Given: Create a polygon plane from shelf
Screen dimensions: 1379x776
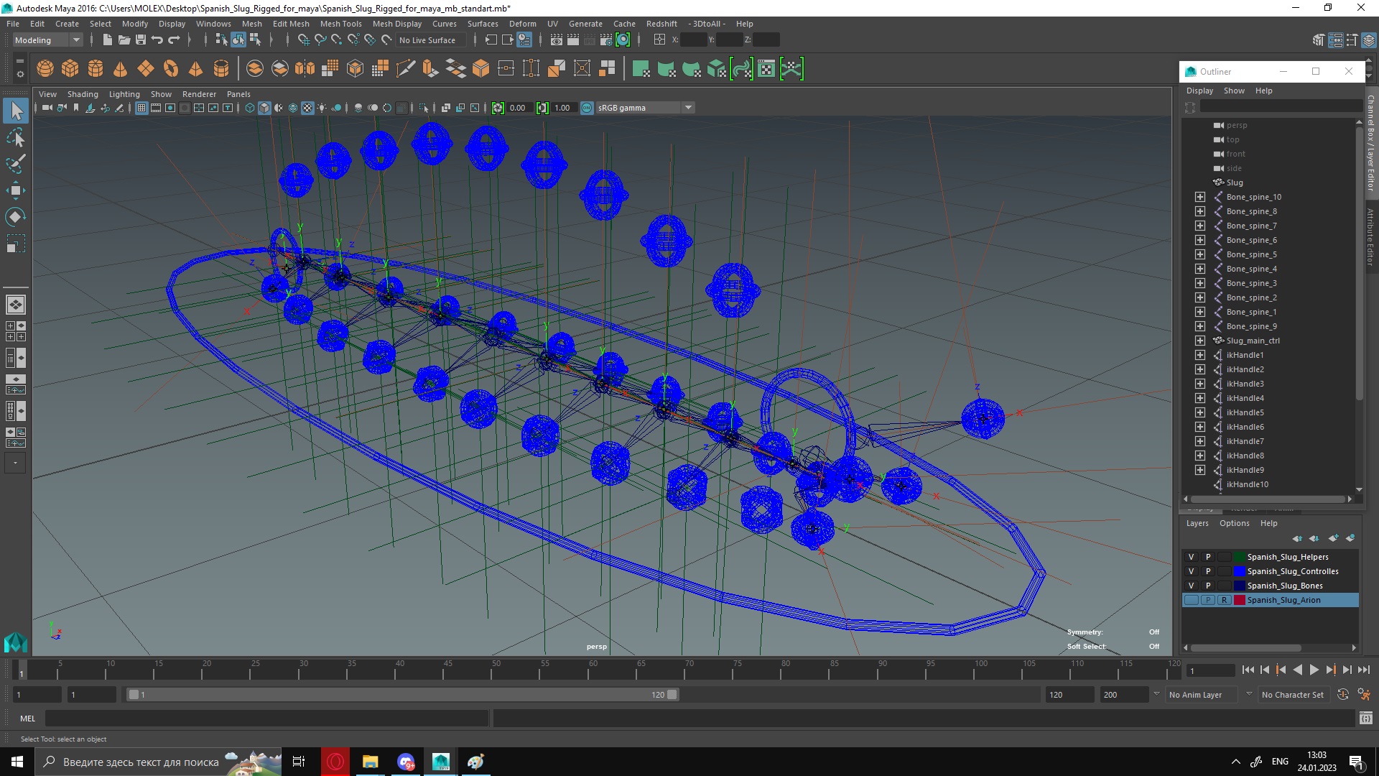Looking at the screenshot, I should click(x=146, y=69).
